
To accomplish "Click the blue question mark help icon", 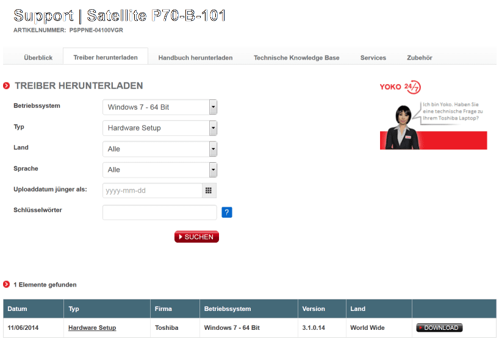I will (x=226, y=212).
